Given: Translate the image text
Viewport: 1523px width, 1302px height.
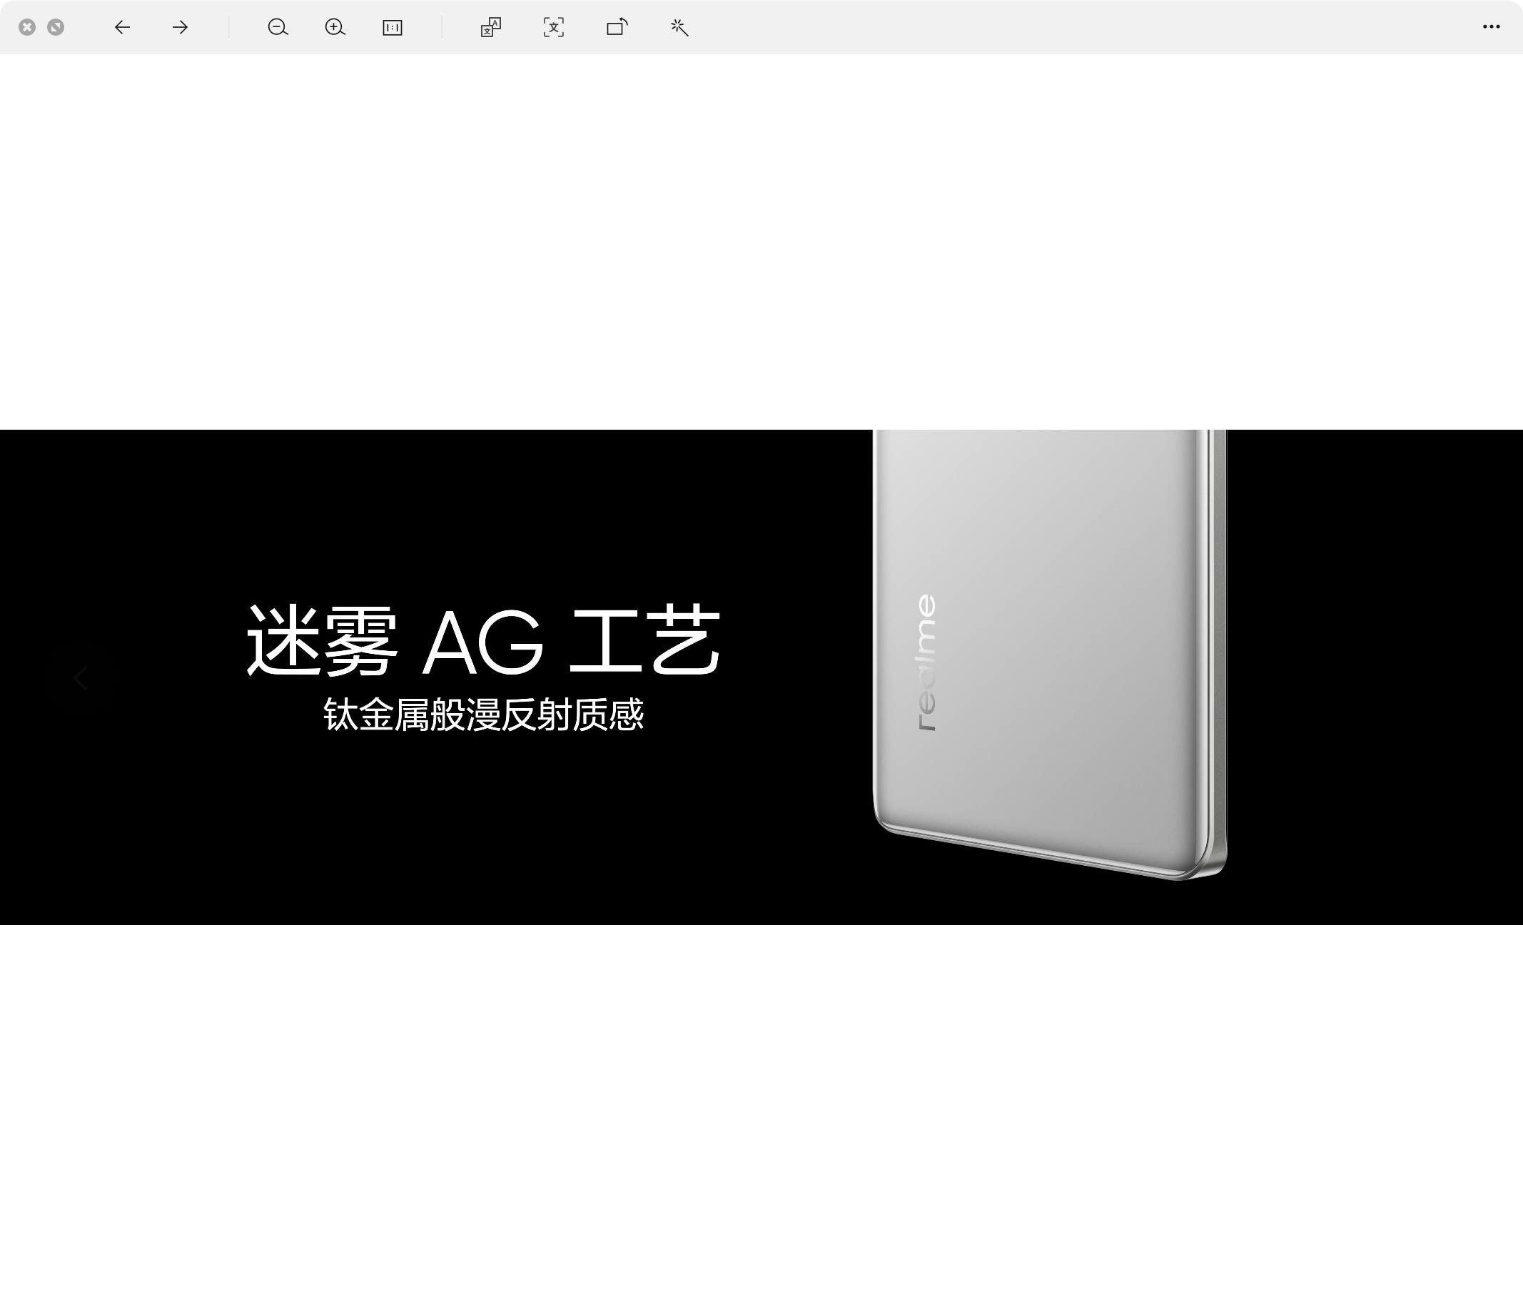Looking at the screenshot, I should pyautogui.click(x=491, y=28).
